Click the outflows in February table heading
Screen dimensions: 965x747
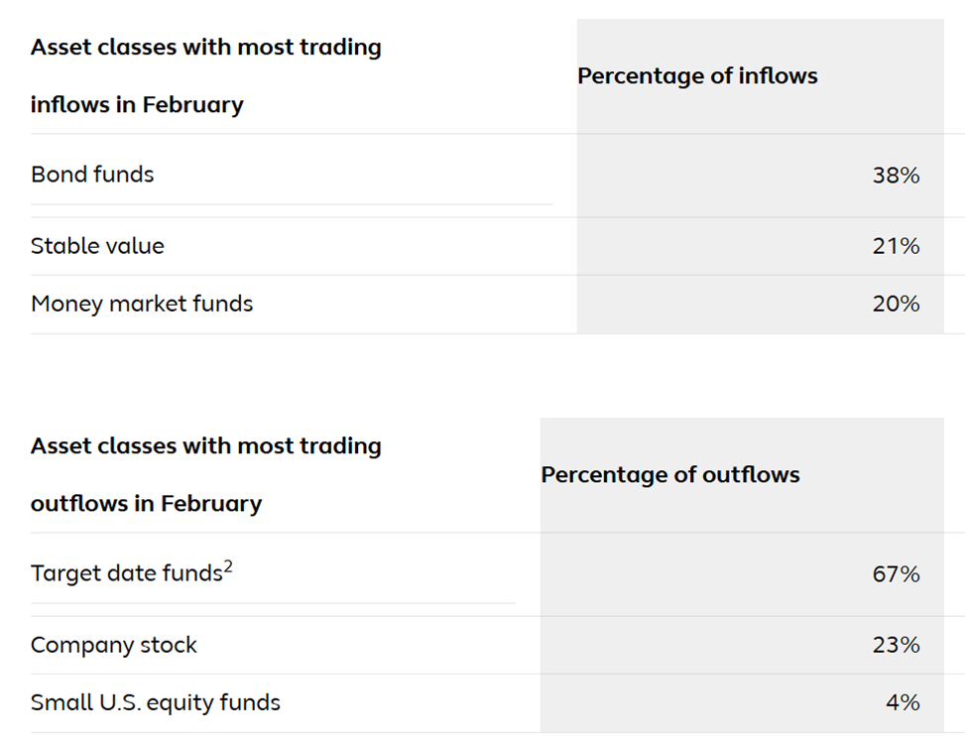[206, 475]
